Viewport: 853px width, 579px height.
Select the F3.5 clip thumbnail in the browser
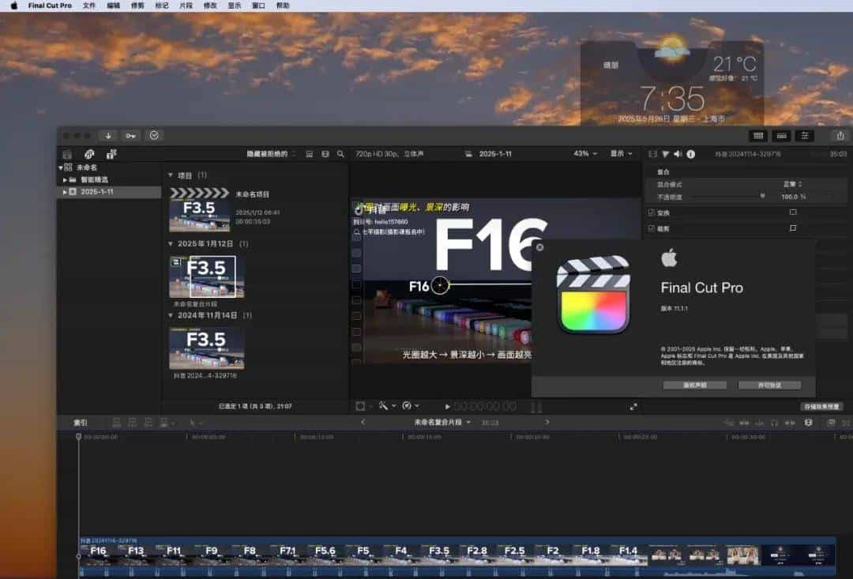point(207,276)
